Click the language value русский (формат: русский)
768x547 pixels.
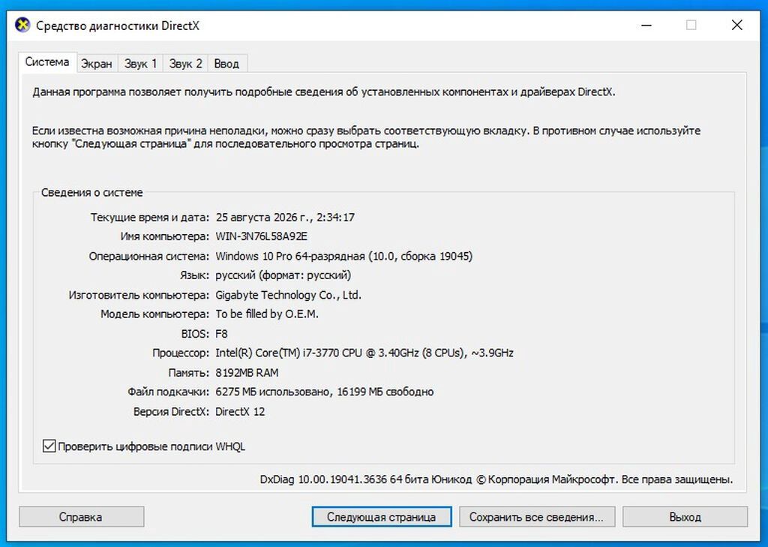283,275
